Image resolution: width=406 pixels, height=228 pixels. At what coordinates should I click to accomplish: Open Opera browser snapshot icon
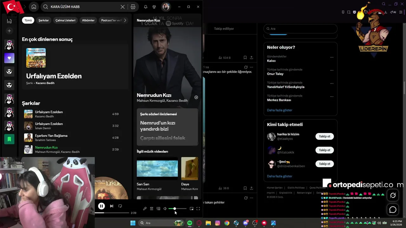[349, 12]
